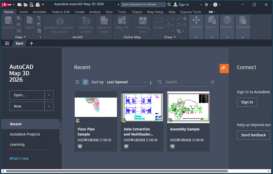Open the Express Tools menu
273x174 pixels.
[x=191, y=12]
